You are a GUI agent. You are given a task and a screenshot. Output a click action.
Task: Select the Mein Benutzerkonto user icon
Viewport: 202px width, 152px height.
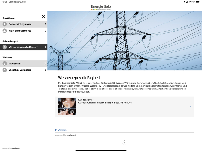tap(5, 31)
